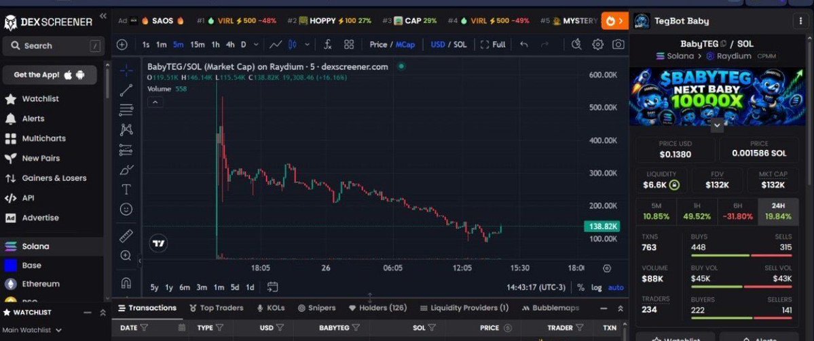The image size is (814, 341).
Task: Open TegBot Baby more options menu
Action: pyautogui.click(x=800, y=21)
